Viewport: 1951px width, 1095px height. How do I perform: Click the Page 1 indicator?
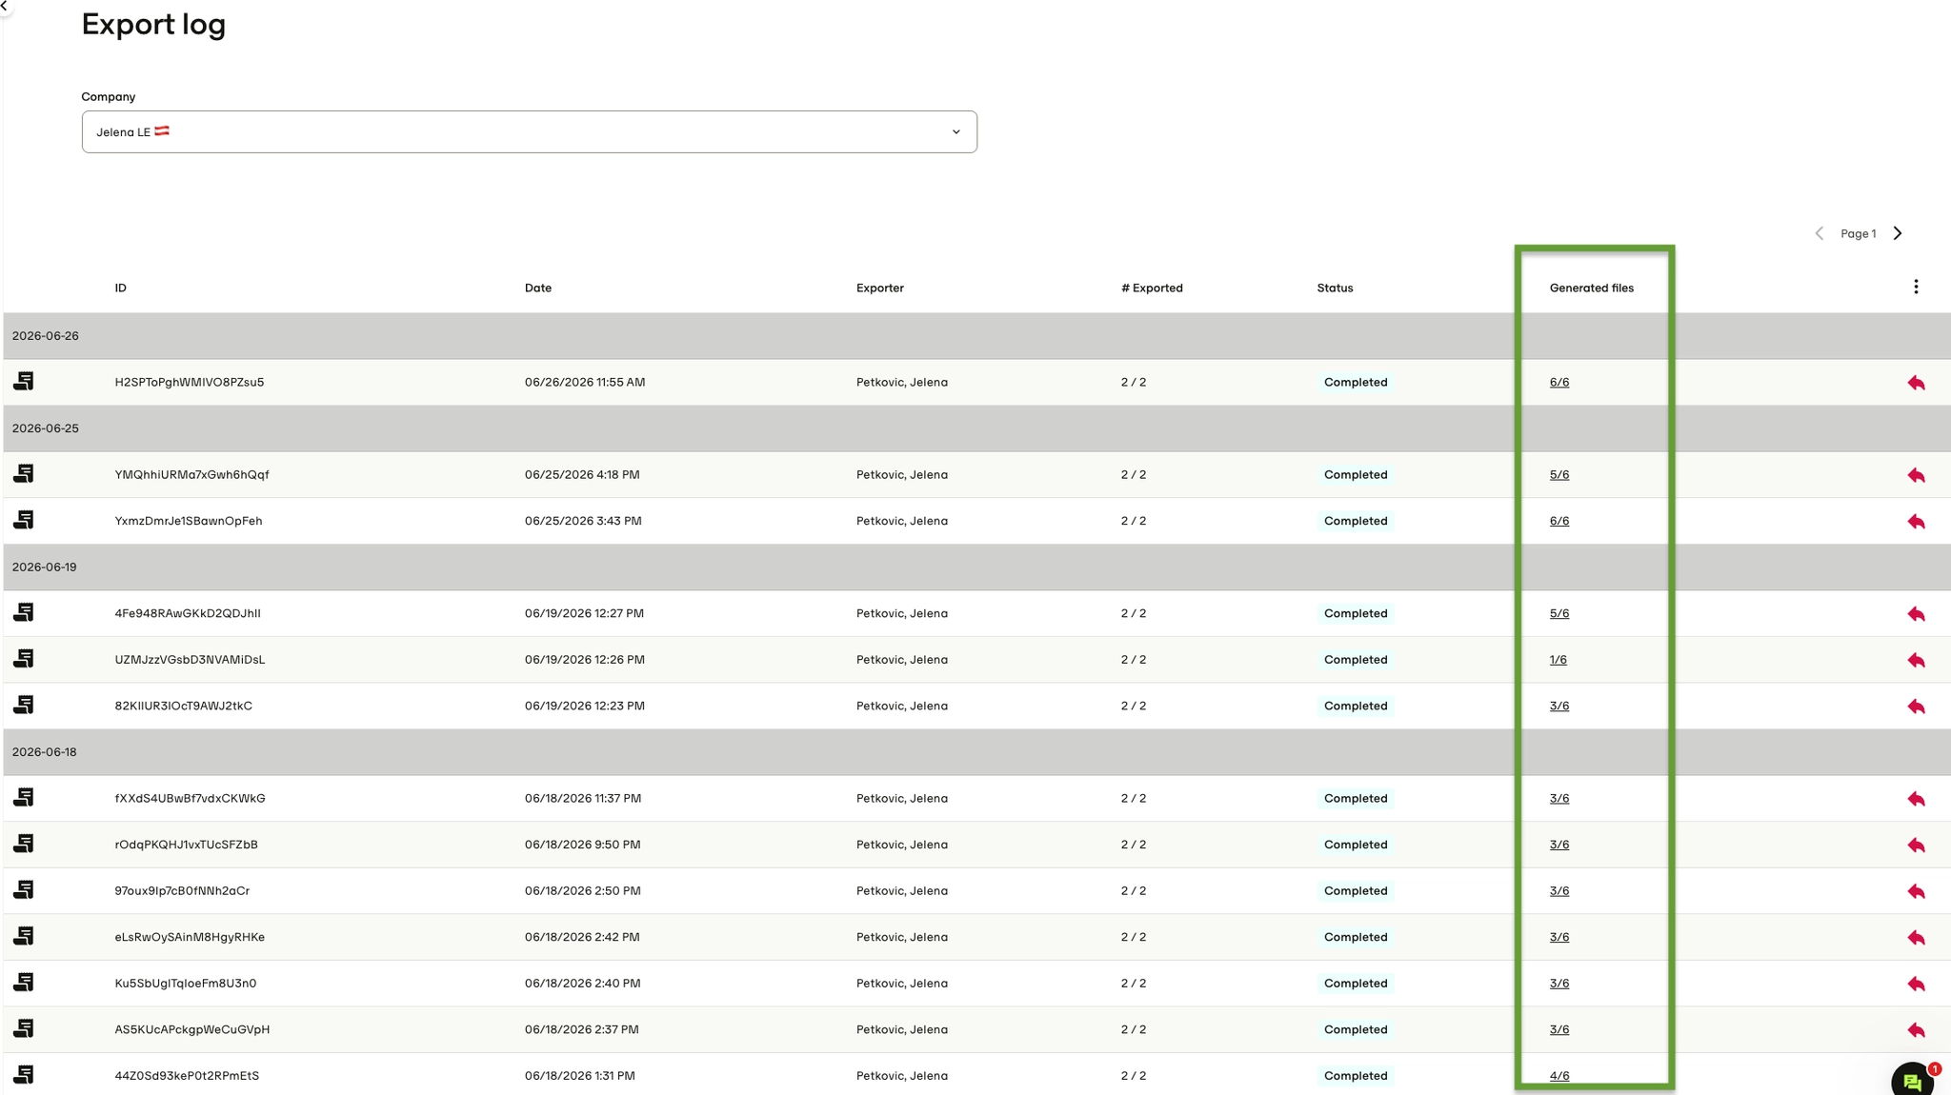pyautogui.click(x=1858, y=233)
